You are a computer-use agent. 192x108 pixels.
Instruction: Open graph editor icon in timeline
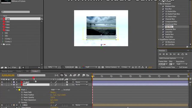(88, 75)
